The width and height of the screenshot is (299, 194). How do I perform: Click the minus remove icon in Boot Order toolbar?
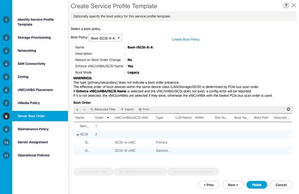pyautogui.click(x=84, y=109)
